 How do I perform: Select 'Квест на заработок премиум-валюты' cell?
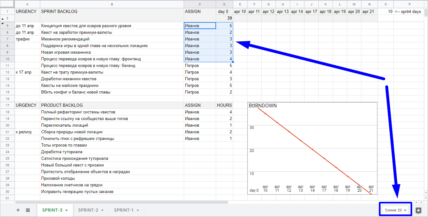(112, 32)
